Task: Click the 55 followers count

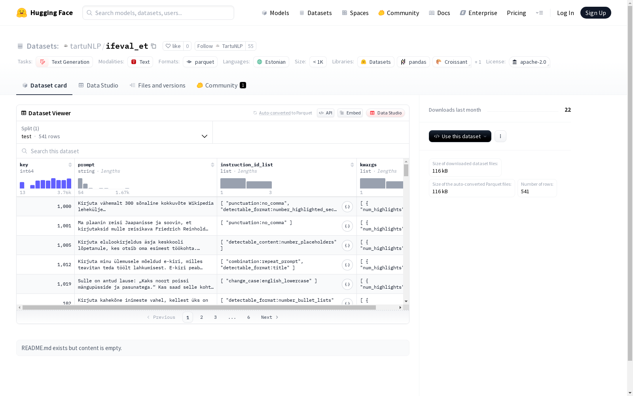Action: click(251, 46)
